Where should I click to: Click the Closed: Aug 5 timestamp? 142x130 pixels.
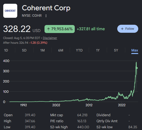coord(21,38)
